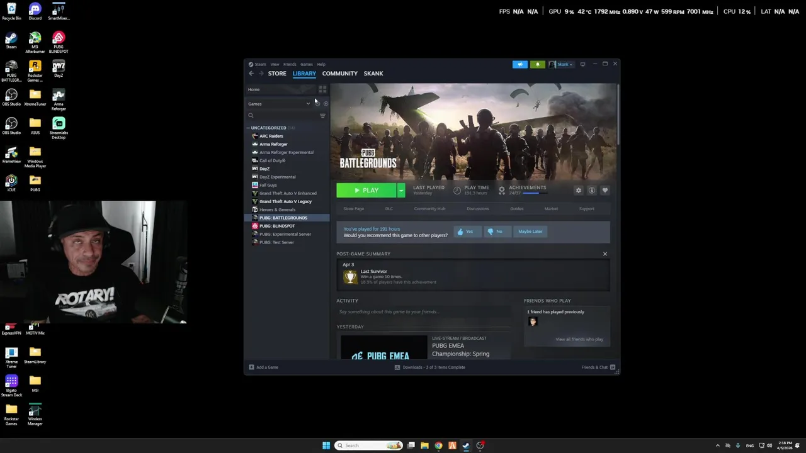Click View all friends who play
This screenshot has height=453, width=806.
[579, 339]
